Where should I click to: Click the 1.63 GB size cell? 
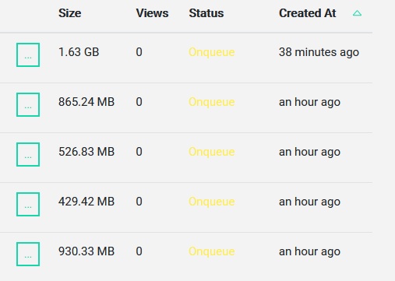pos(79,52)
